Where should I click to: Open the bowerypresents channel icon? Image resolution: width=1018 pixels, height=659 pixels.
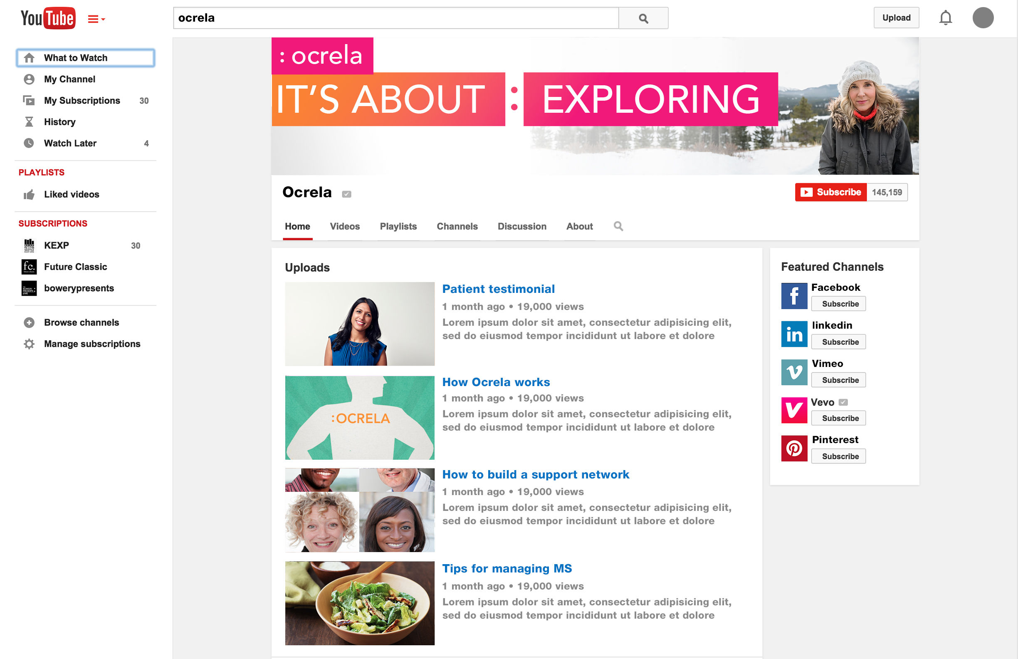point(29,288)
